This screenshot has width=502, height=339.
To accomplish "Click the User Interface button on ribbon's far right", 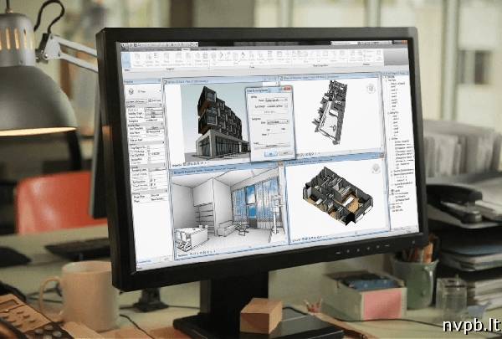I will (378, 54).
